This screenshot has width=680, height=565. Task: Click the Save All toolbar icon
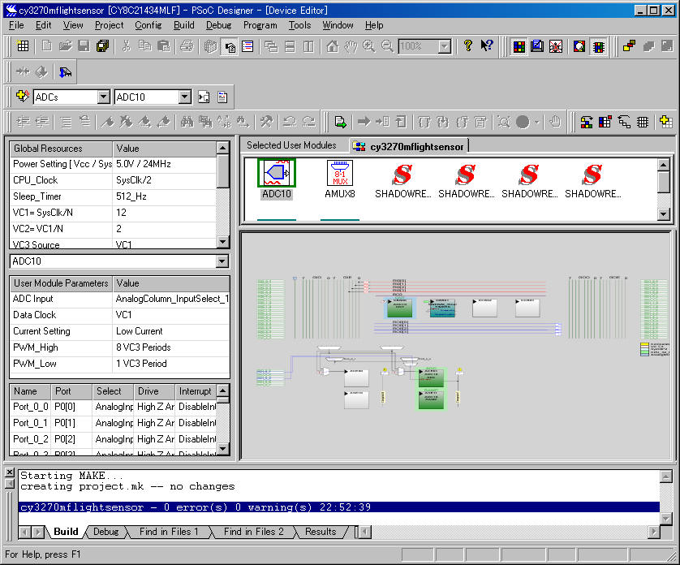103,46
